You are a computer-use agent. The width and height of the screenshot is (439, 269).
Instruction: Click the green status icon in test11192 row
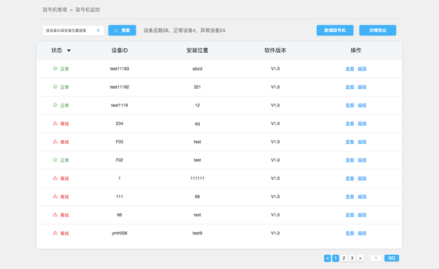(x=55, y=87)
